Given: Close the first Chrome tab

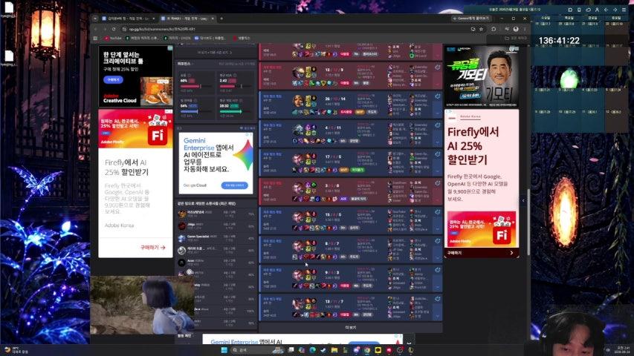Looking at the screenshot, I should 153,19.
